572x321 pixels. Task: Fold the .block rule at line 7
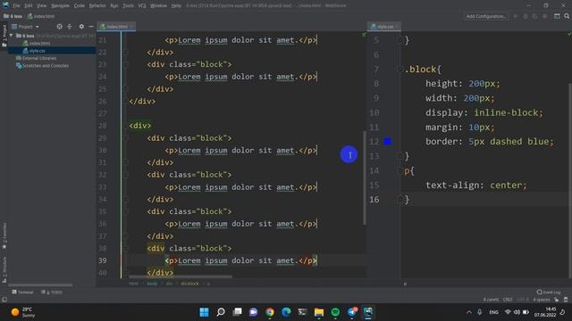click(x=400, y=70)
